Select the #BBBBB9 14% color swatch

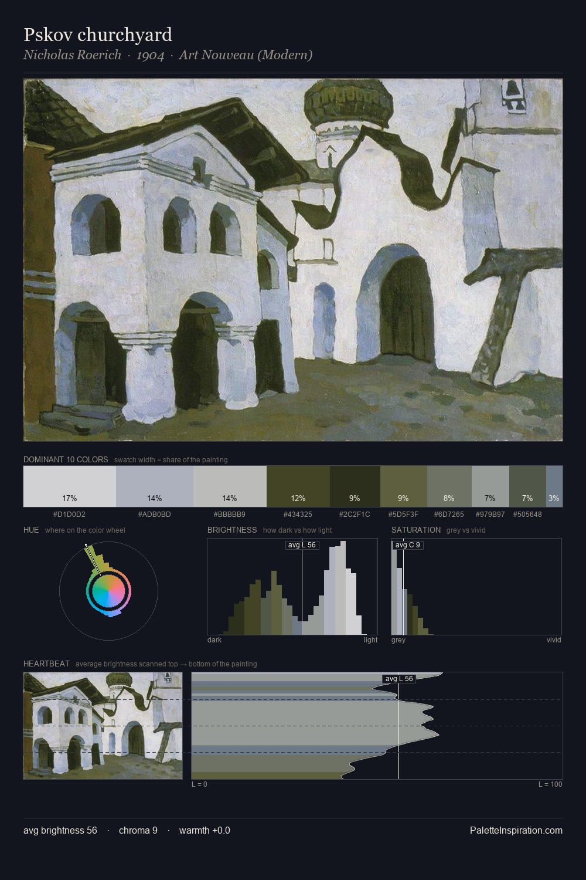coord(230,486)
